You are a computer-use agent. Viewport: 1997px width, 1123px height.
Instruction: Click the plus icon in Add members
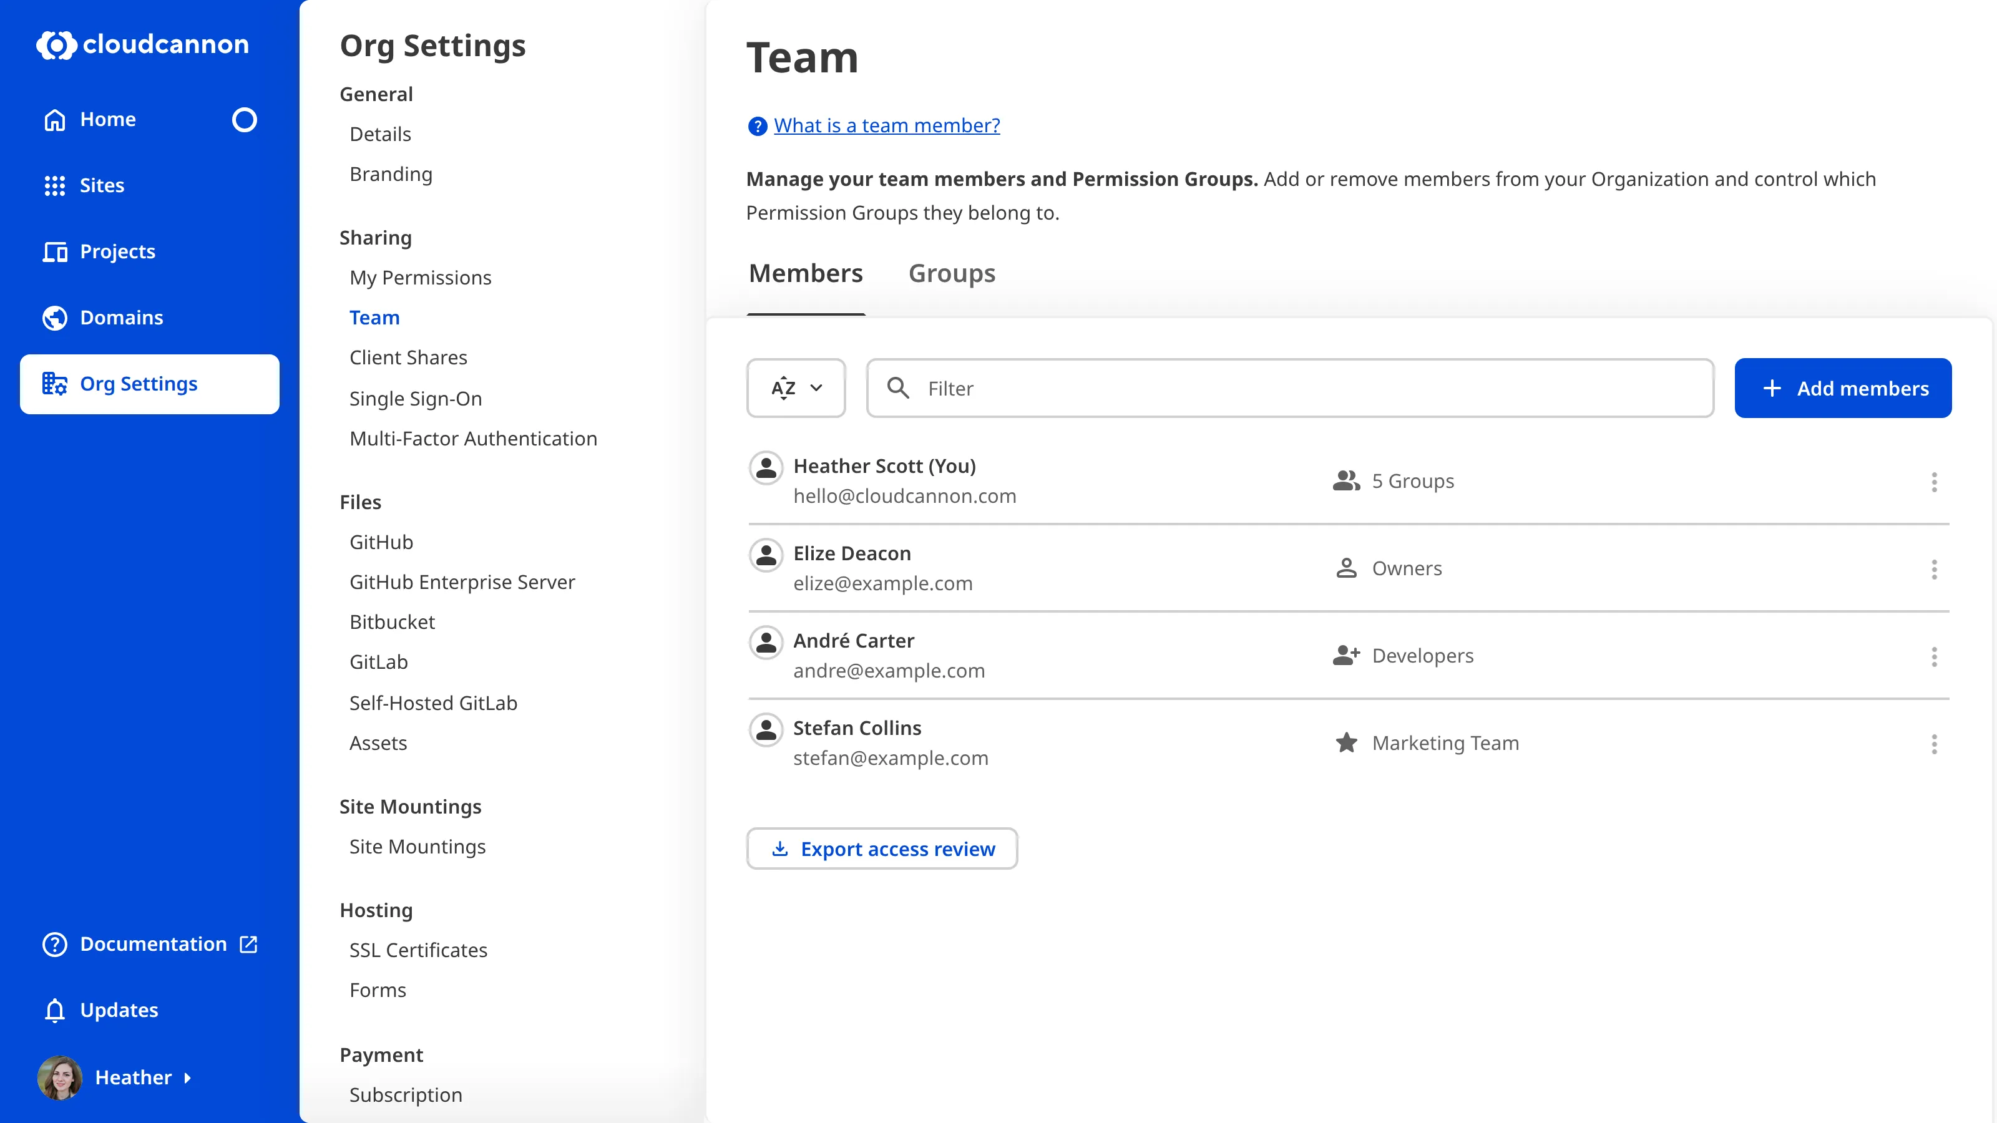1772,387
